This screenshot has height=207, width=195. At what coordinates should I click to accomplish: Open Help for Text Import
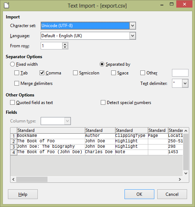coord(23,194)
